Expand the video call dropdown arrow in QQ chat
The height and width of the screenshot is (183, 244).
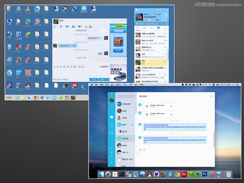point(63,27)
